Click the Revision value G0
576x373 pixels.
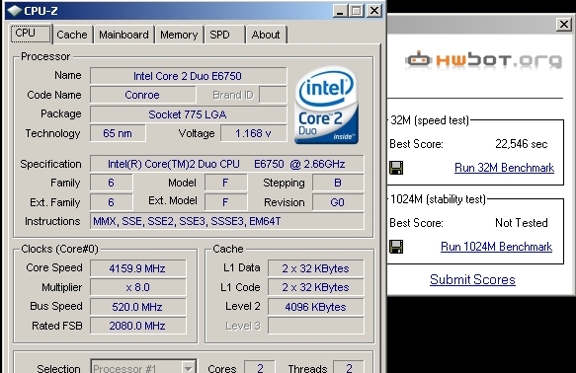[338, 202]
